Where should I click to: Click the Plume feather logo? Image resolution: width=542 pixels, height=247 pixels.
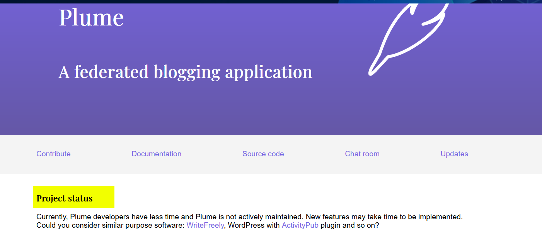pos(409,39)
